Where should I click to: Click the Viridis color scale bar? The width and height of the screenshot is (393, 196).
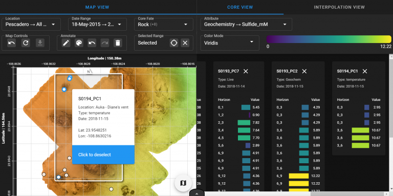329,39
